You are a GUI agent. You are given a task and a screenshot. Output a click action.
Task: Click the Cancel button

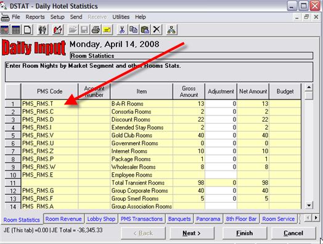(293, 233)
